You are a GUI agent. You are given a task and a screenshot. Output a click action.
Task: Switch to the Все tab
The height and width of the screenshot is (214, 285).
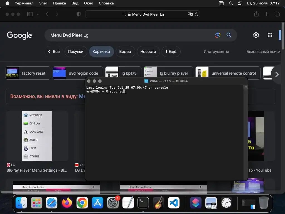coord(54,52)
